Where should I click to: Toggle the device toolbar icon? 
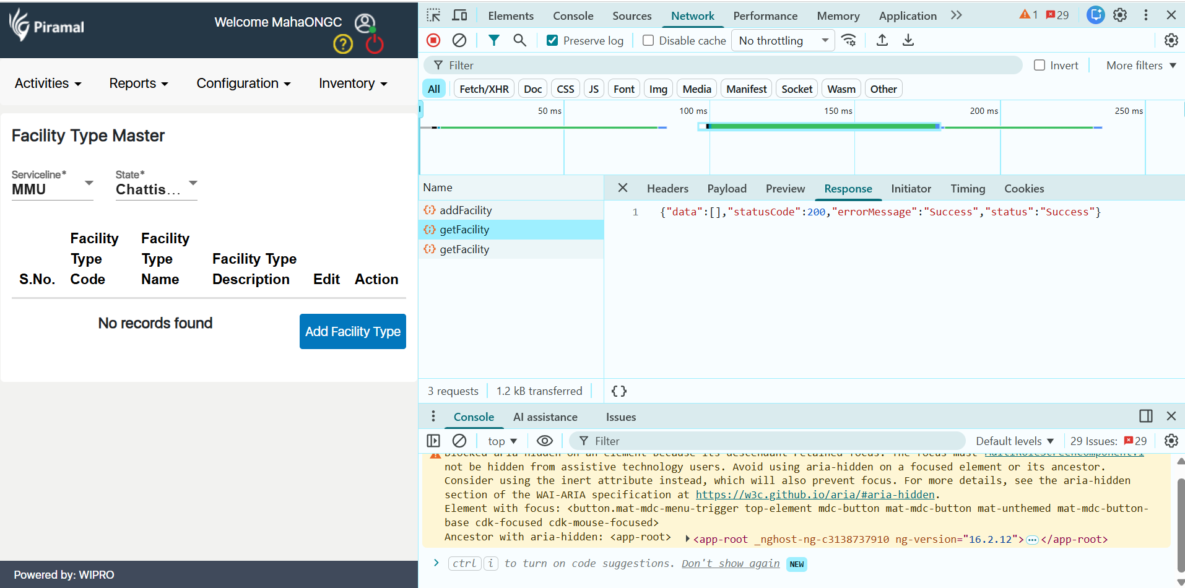[x=459, y=15]
